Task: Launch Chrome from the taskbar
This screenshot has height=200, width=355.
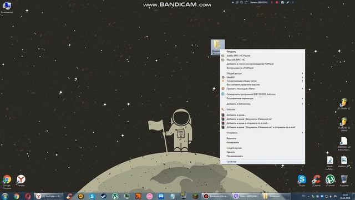Action: tap(16, 196)
